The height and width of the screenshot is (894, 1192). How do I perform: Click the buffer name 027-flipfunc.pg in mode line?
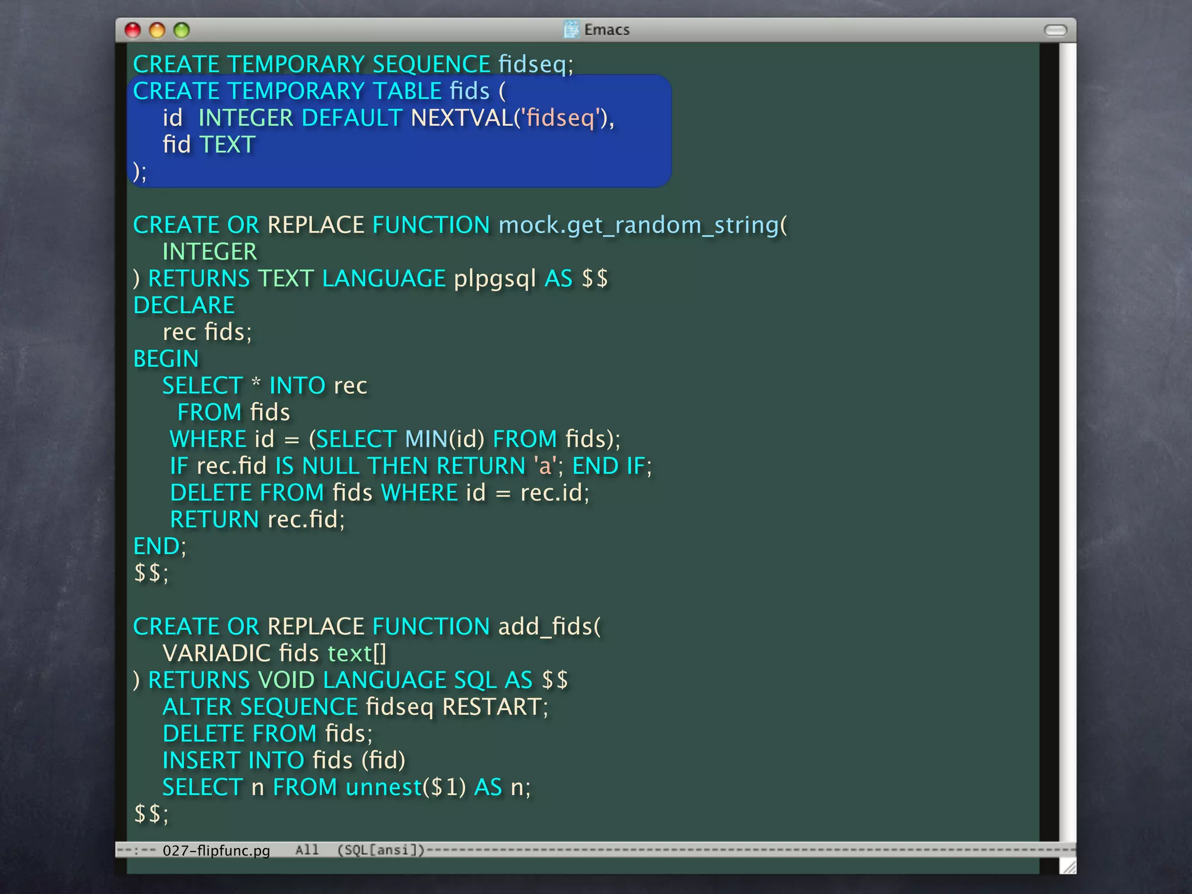(x=216, y=850)
